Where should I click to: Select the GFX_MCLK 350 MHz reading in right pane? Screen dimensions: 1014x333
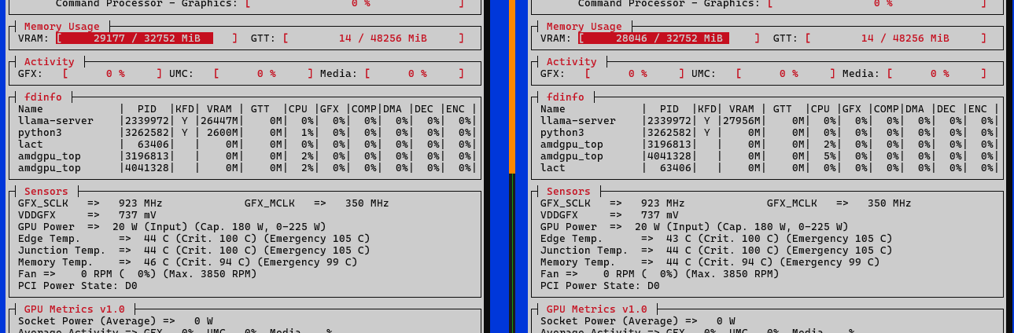(x=839, y=203)
